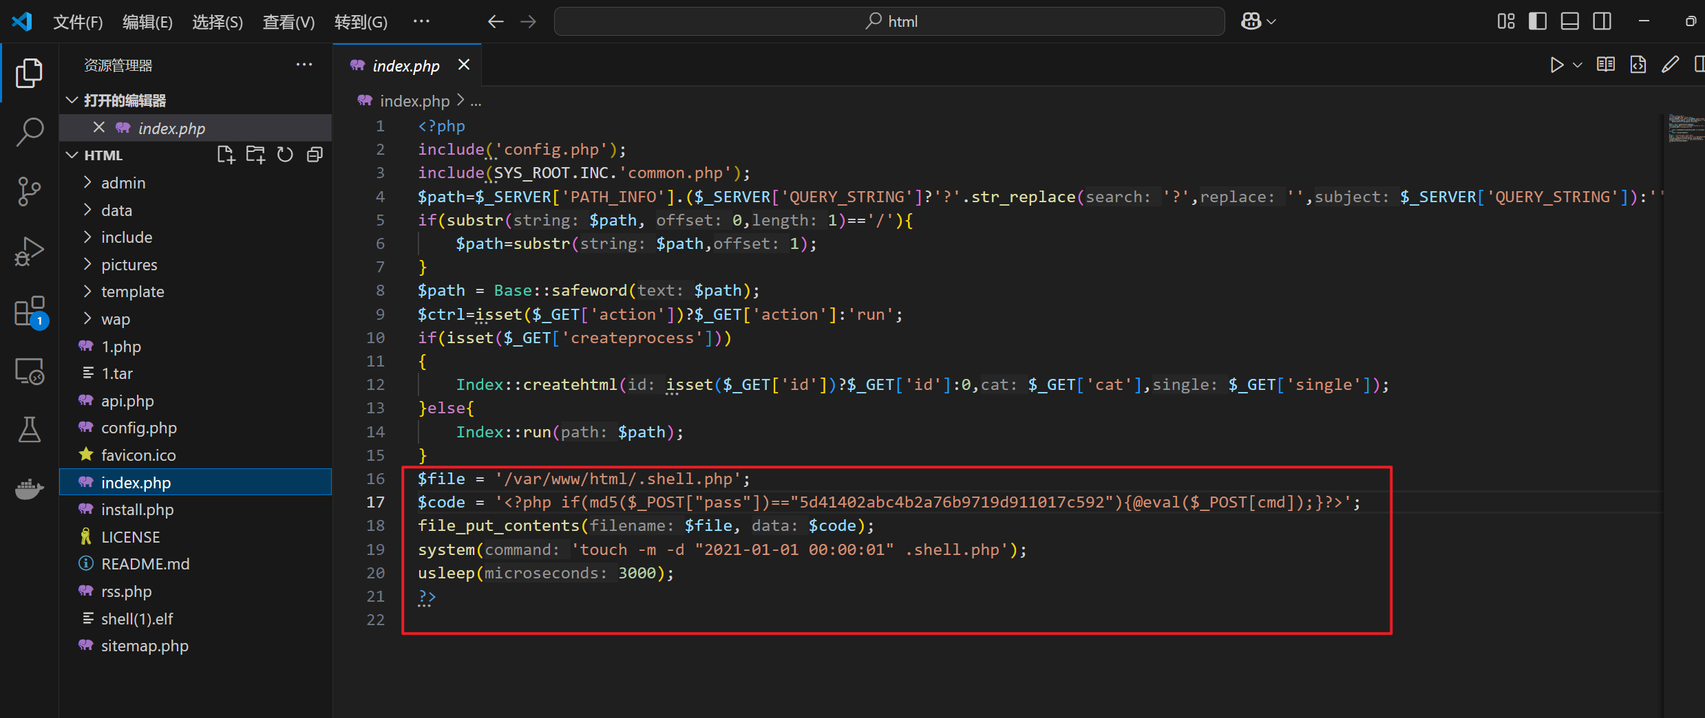
Task: Open run options dropdown arrow
Action: (x=1577, y=65)
